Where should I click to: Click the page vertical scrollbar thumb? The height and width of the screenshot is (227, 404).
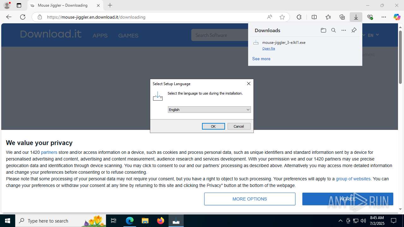pyautogui.click(x=400, y=57)
